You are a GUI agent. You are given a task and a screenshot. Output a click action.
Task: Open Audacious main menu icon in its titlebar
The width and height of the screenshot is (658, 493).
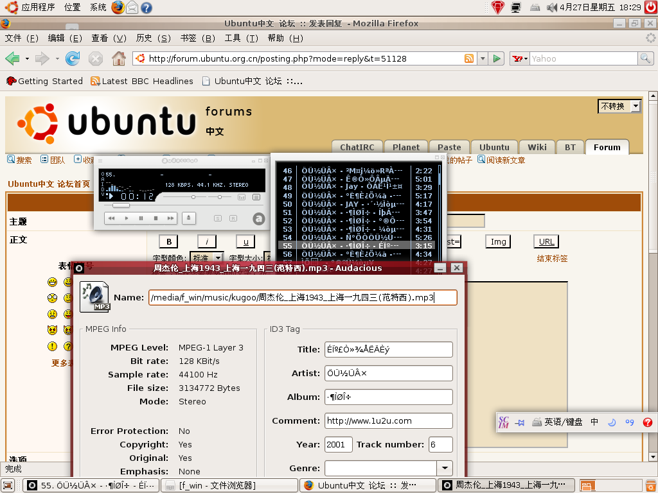100,160
